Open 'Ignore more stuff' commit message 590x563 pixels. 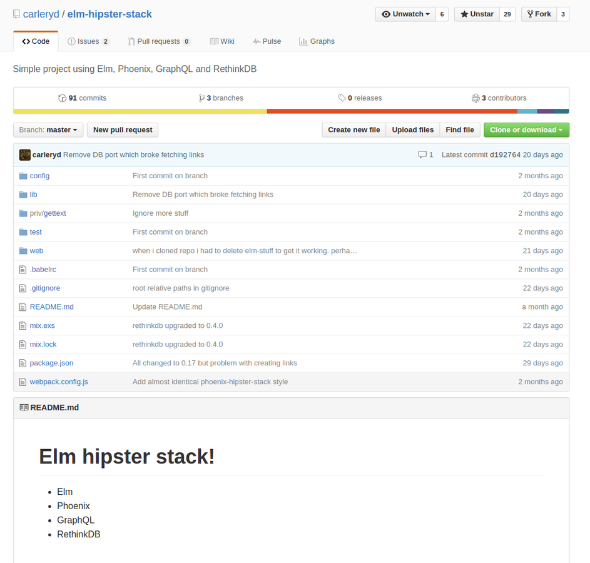(x=160, y=213)
